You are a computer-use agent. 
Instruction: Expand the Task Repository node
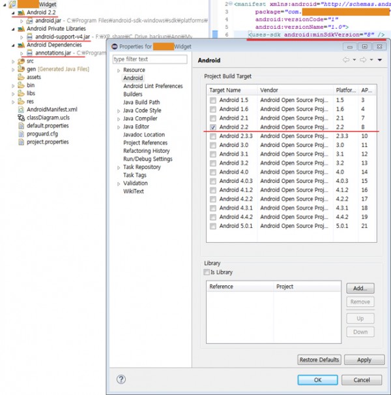119,168
